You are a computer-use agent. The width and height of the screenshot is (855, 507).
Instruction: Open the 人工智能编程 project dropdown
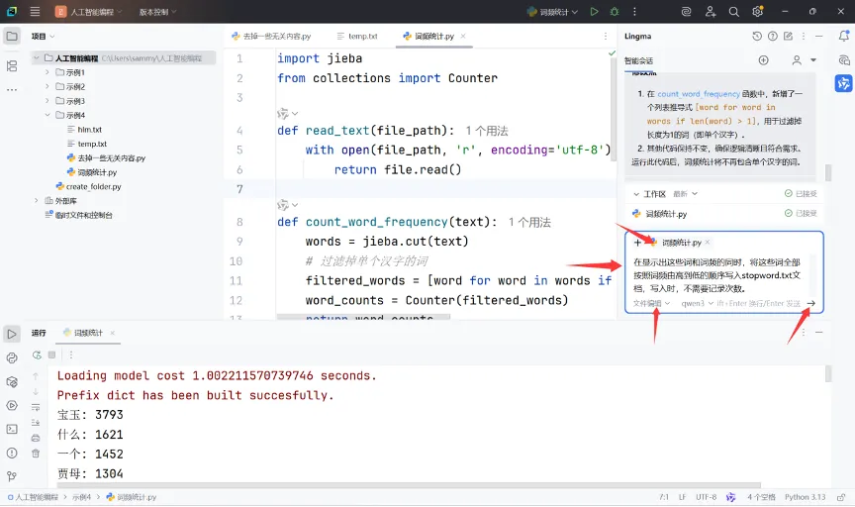pos(89,12)
